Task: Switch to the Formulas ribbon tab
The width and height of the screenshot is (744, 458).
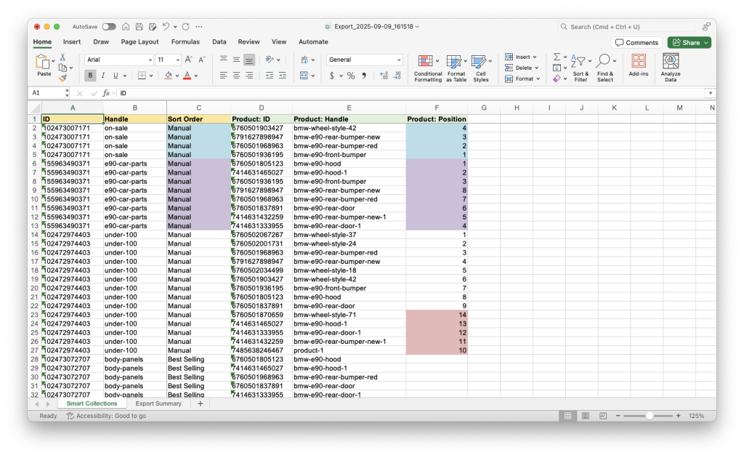Action: [x=185, y=42]
